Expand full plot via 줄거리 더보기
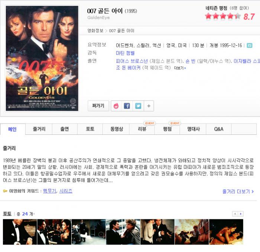Image resolution: width=260 pixels, height=252 pixels. pyautogui.click(x=238, y=192)
